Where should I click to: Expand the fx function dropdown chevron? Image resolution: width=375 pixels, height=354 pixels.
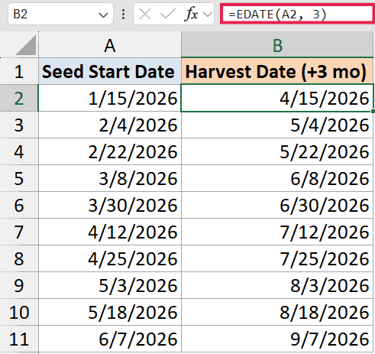[x=208, y=15]
